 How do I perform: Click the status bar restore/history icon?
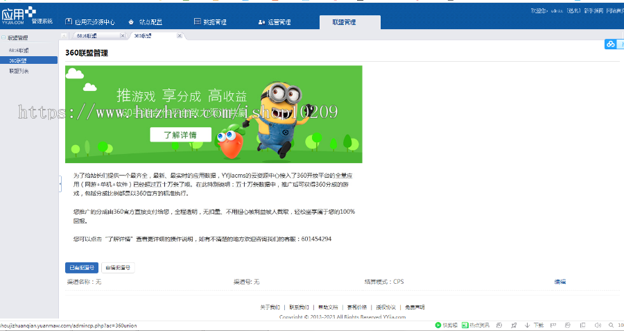[499, 325]
